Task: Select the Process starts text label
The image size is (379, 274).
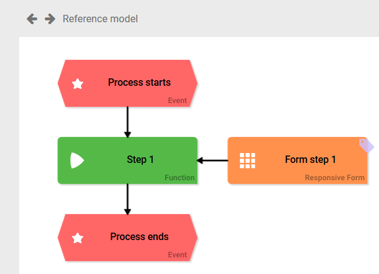Action: (139, 83)
